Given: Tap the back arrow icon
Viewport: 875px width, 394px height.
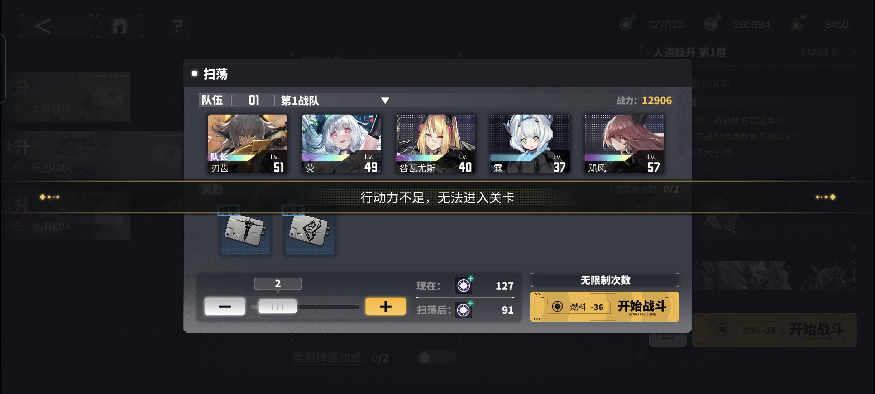Looking at the screenshot, I should click(x=43, y=26).
